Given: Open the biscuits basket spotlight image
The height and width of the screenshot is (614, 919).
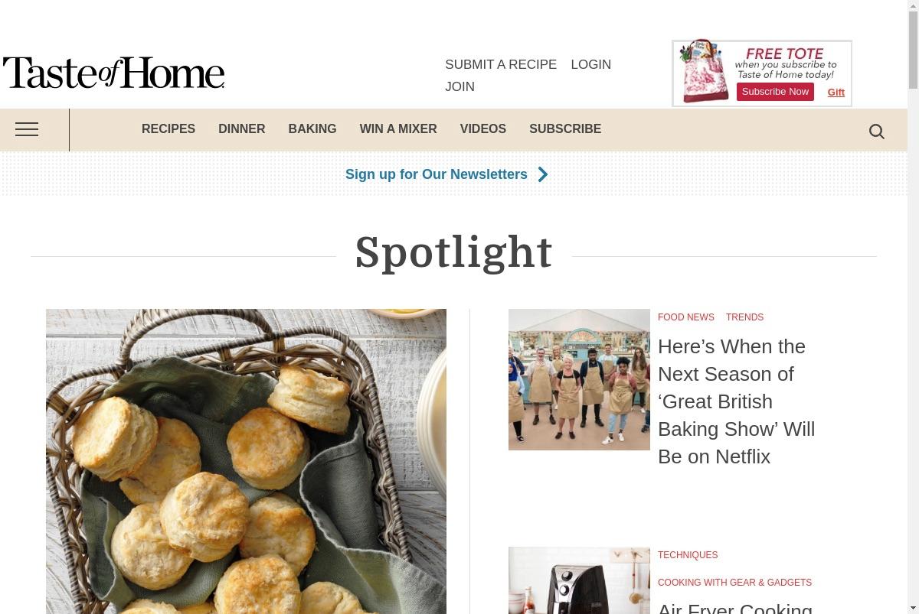Looking at the screenshot, I should 246,461.
